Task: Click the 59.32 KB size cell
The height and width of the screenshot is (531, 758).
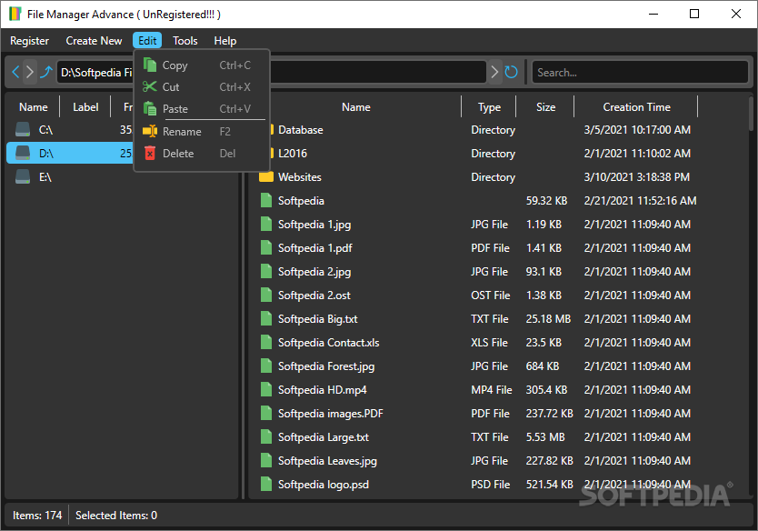Action: 546,200
